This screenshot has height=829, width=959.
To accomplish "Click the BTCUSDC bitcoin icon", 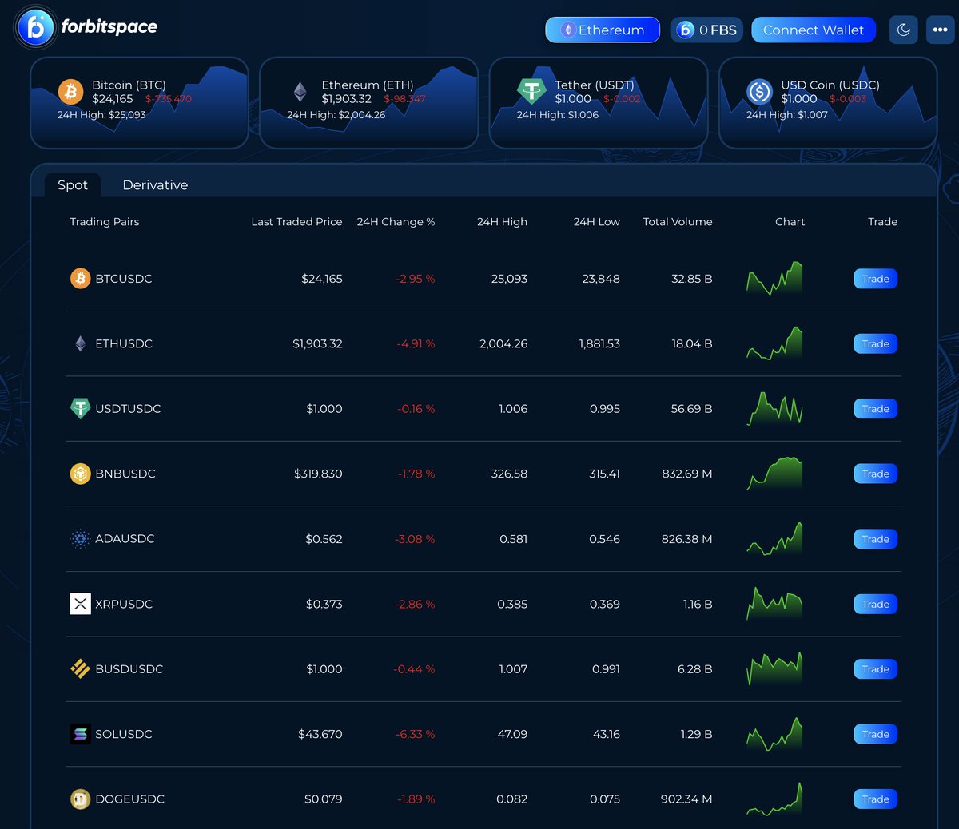I will click(80, 279).
